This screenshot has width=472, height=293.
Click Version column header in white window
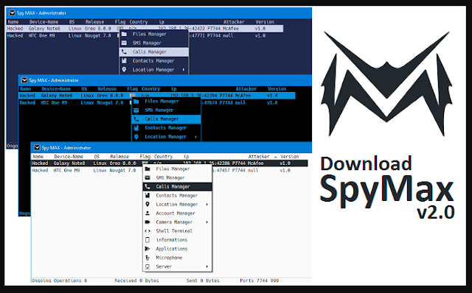tap(290, 157)
